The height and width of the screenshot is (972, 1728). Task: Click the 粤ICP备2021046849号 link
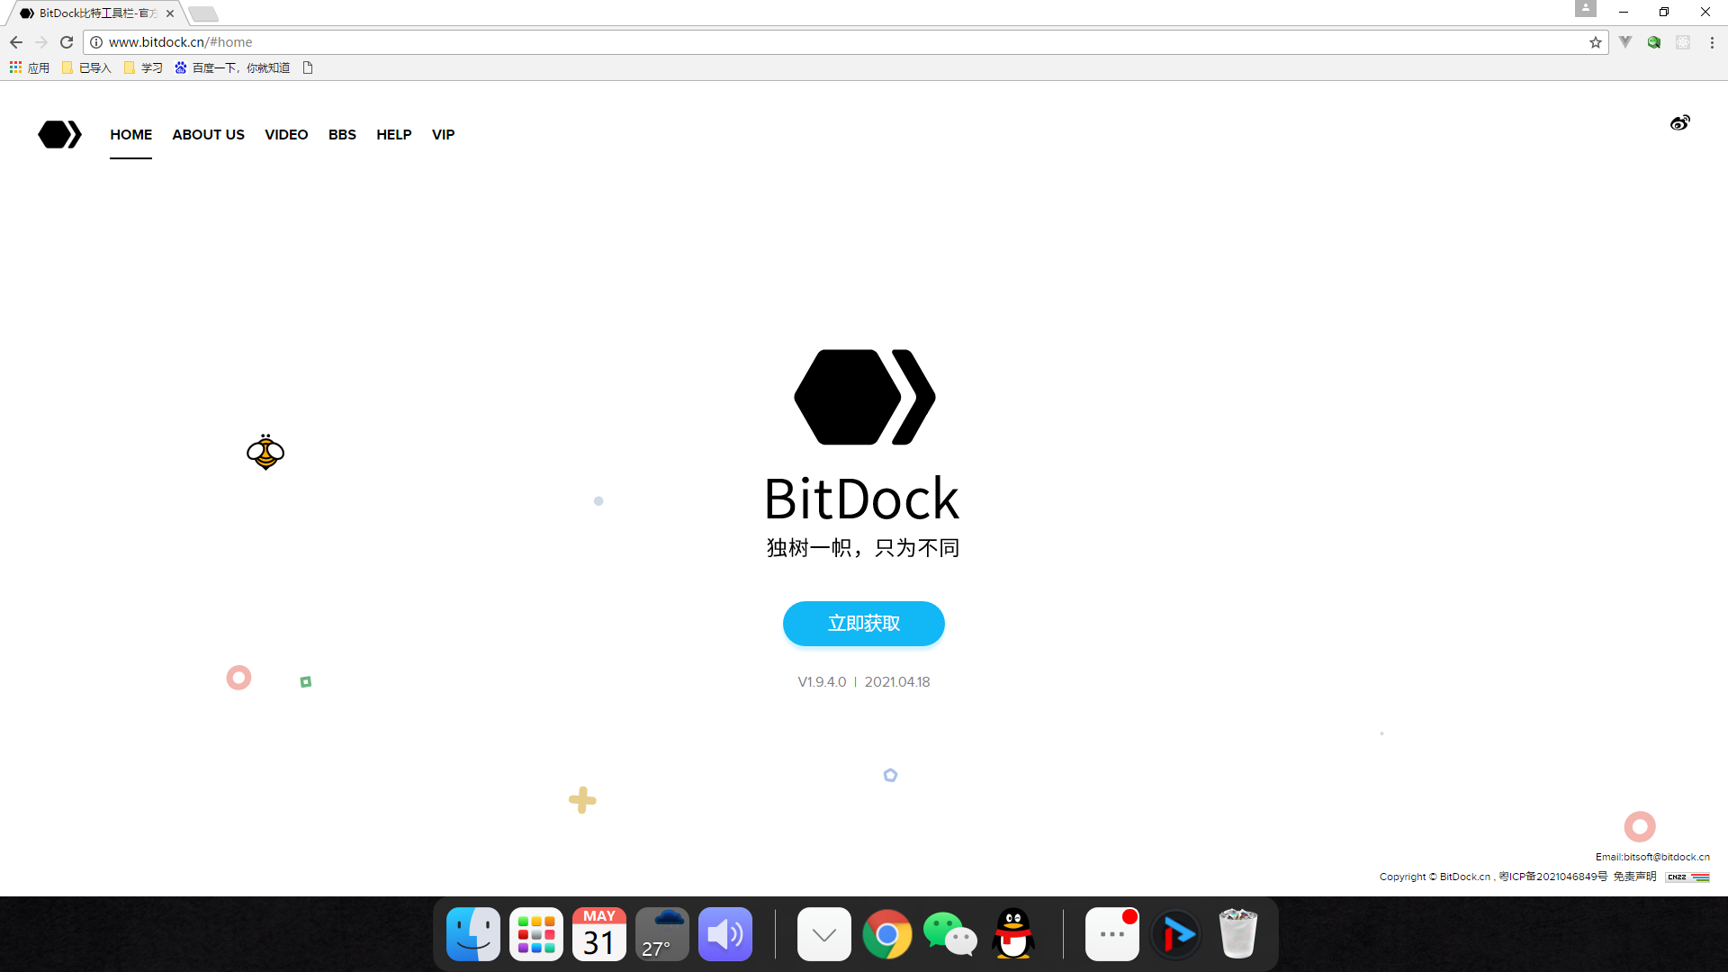click(x=1552, y=877)
